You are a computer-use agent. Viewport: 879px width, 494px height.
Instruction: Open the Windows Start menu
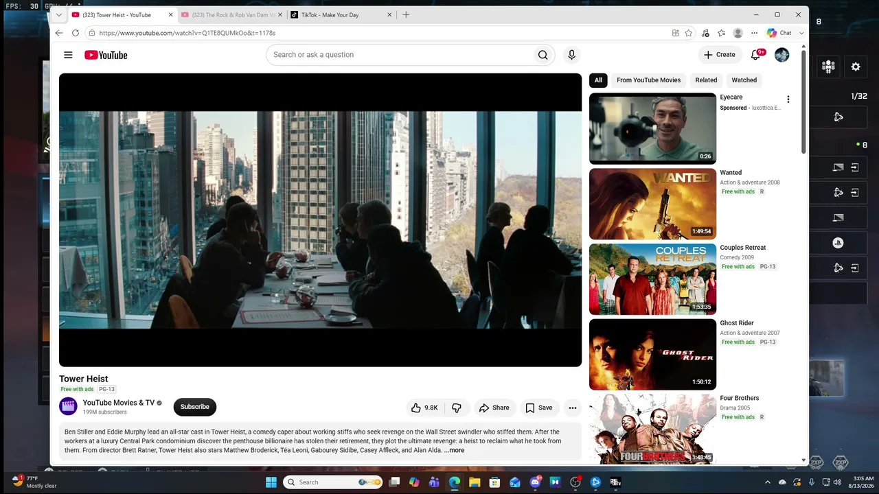[271, 482]
